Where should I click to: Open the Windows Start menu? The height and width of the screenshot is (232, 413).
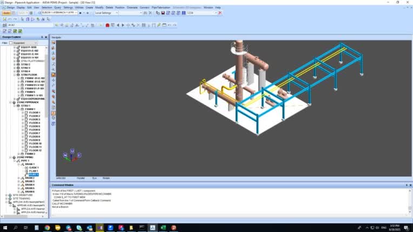[x=5, y=228]
